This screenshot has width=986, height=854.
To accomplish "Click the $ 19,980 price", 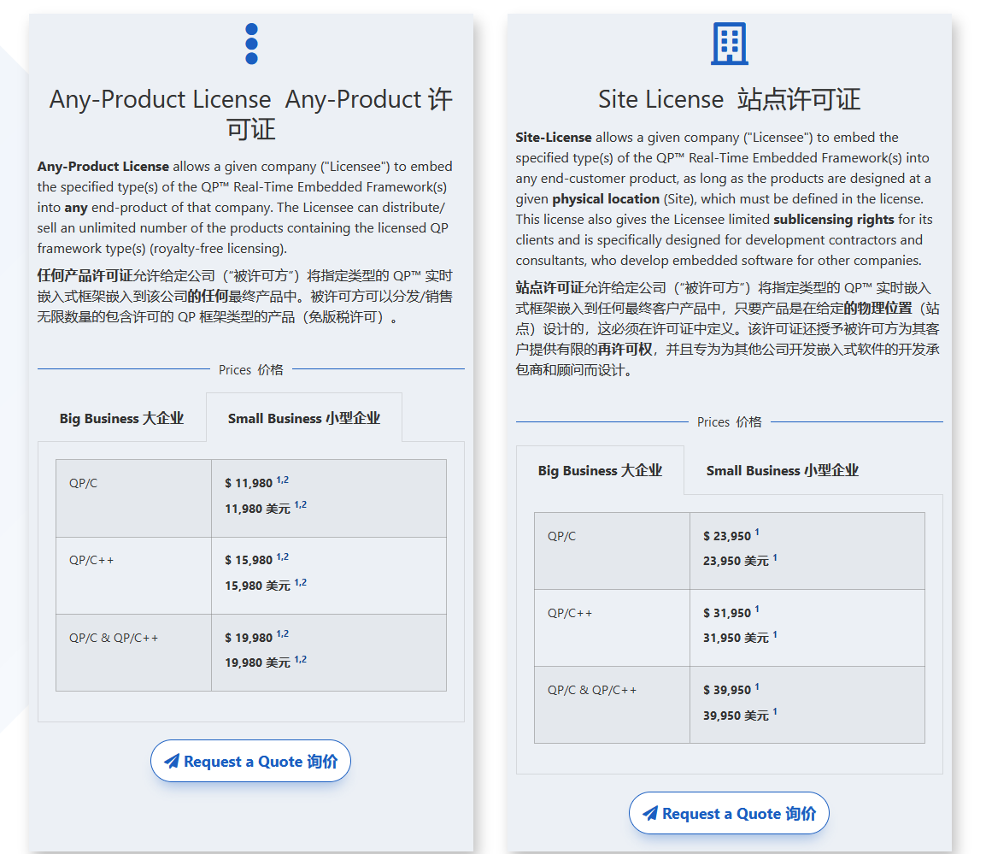I will coord(249,638).
